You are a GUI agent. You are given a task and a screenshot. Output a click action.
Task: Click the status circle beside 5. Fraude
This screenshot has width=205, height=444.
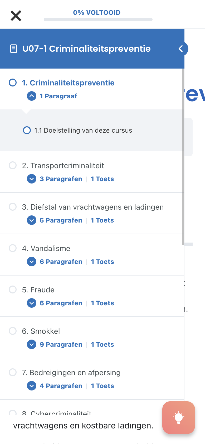[x=13, y=289]
